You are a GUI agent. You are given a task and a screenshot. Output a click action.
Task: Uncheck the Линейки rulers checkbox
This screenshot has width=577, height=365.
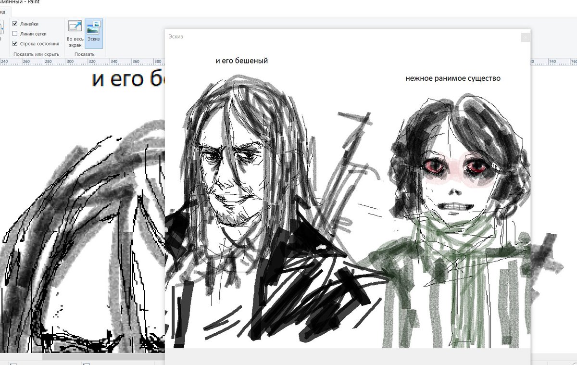tap(15, 24)
